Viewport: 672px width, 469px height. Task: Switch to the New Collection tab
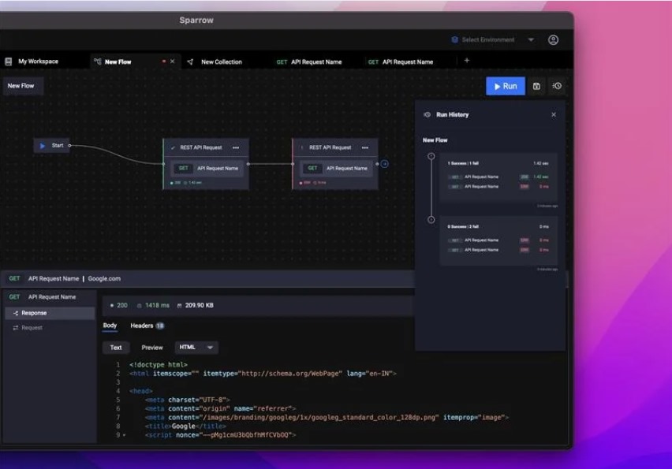(221, 61)
